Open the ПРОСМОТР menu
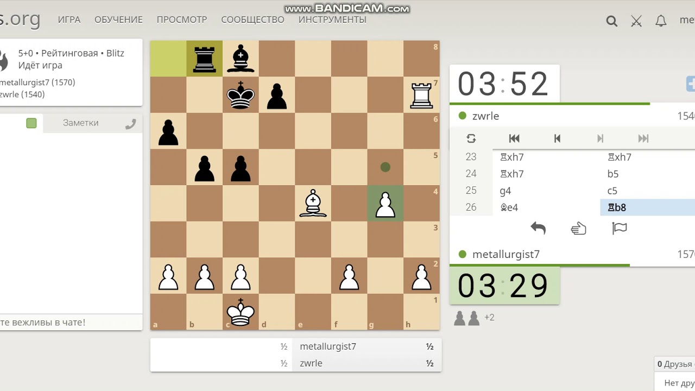Screen dimensions: 695x391 182,20
